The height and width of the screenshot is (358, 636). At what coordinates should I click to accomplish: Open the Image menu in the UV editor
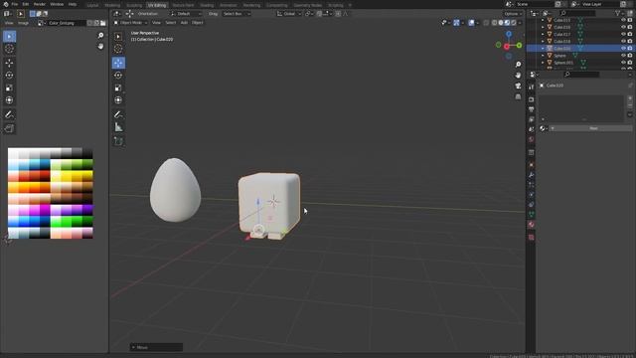23,23
